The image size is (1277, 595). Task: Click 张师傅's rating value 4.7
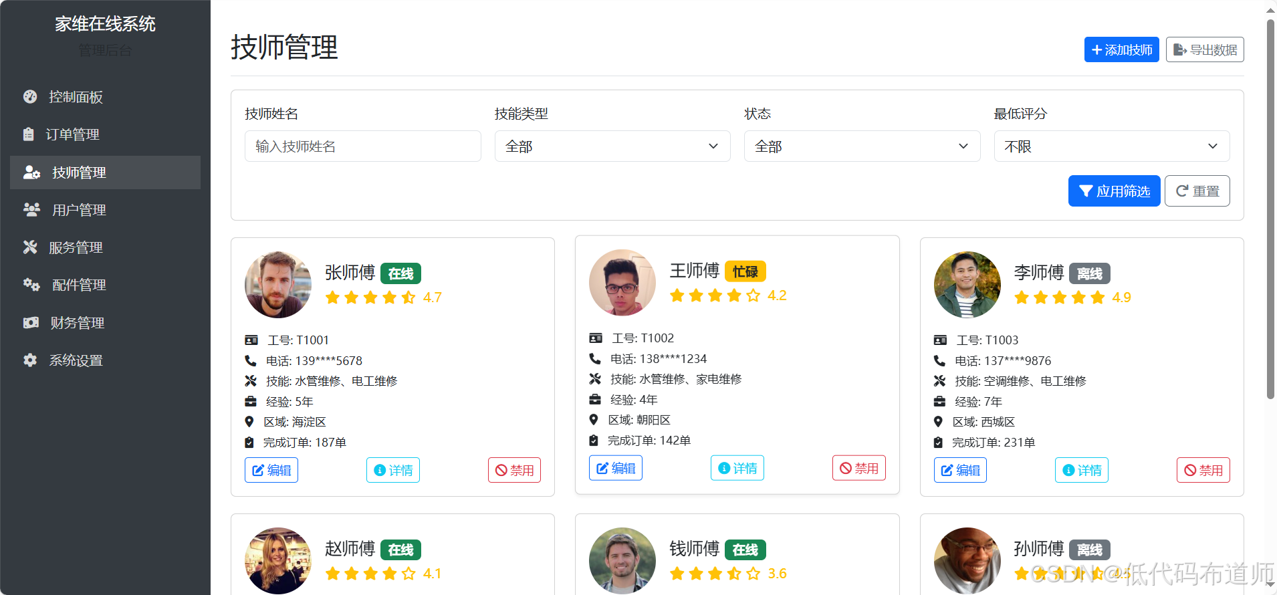(433, 297)
